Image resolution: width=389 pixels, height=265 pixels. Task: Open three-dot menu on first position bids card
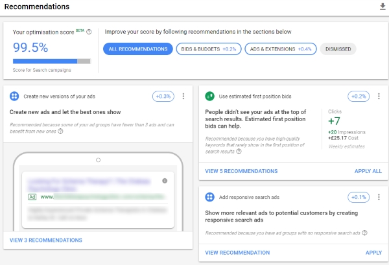point(378,97)
